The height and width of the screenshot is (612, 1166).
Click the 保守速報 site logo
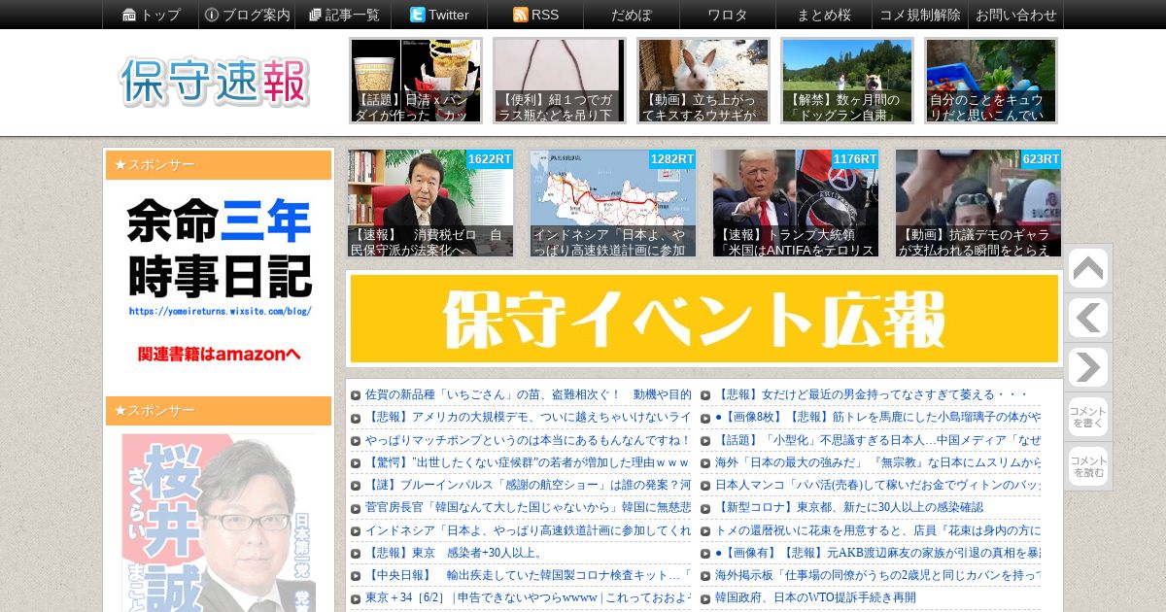215,82
